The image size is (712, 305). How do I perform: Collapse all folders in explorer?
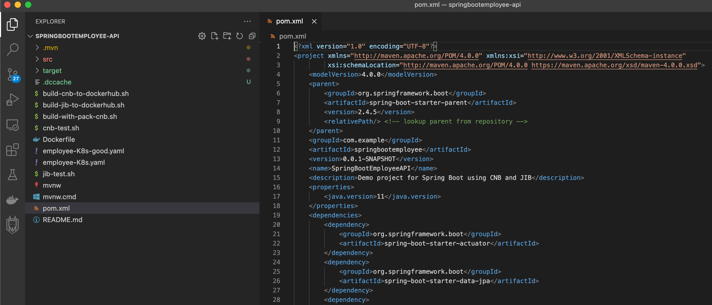click(x=252, y=36)
